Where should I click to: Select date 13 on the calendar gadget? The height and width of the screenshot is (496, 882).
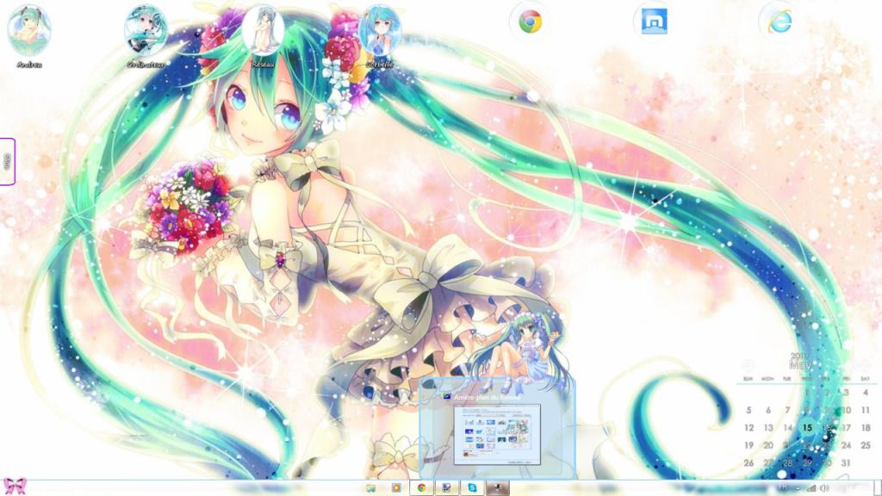(767, 427)
